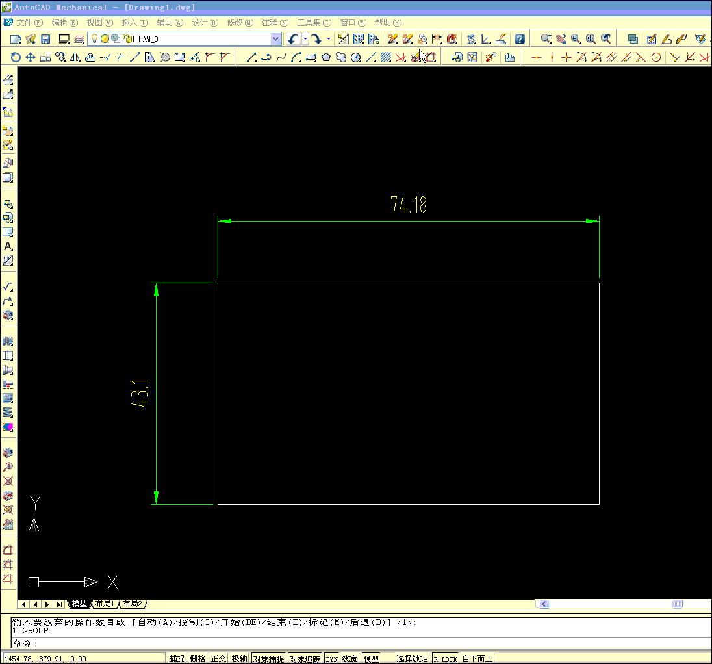Image resolution: width=712 pixels, height=664 pixels.
Task: Toggle the 对象追踪 object tracking
Action: (x=305, y=659)
